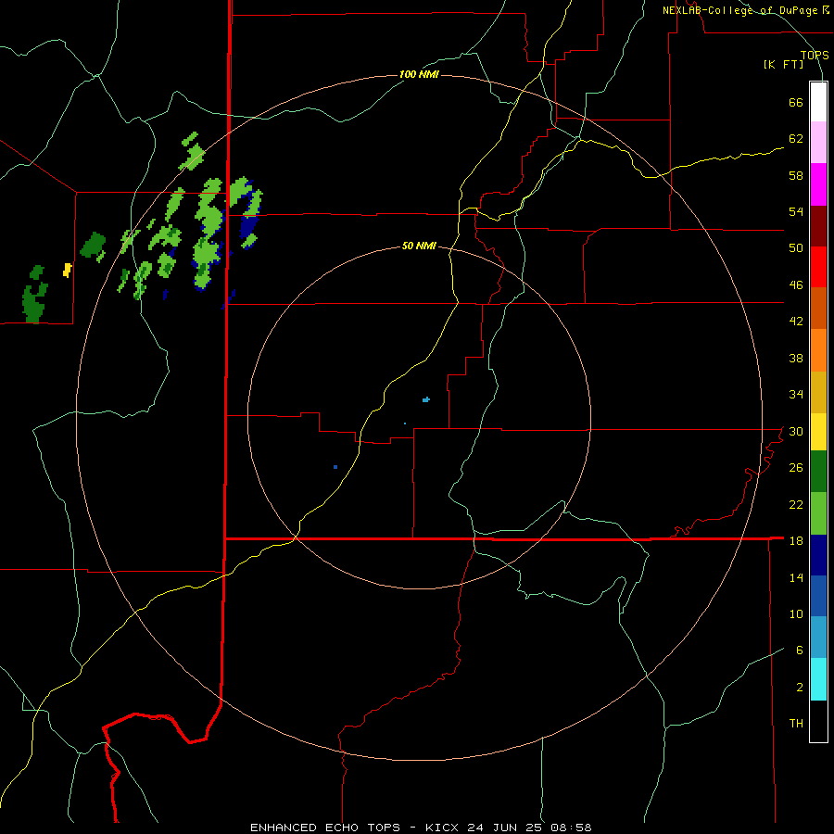Click the '62' legend value
Viewport: 834px width, 834px height.
[x=796, y=138]
